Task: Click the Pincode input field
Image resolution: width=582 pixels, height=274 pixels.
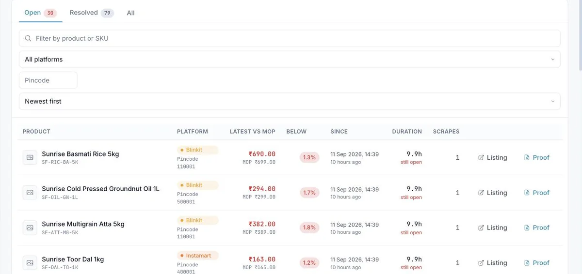Action: 48,80
